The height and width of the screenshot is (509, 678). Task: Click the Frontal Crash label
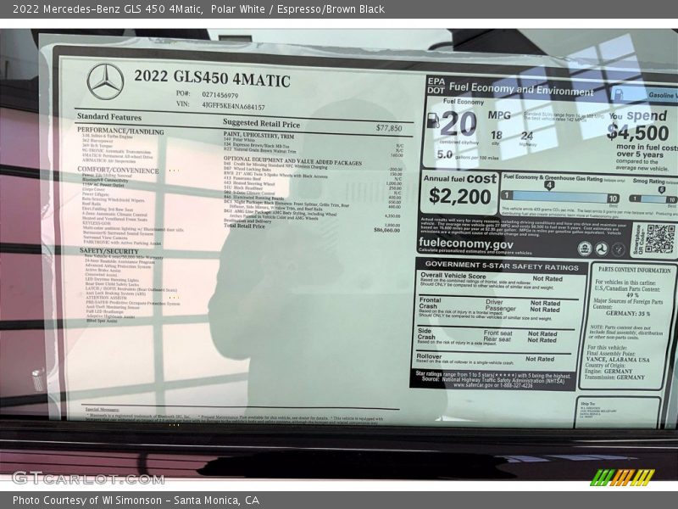point(430,303)
